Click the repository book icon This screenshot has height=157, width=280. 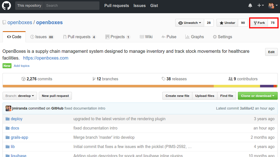point(4,22)
